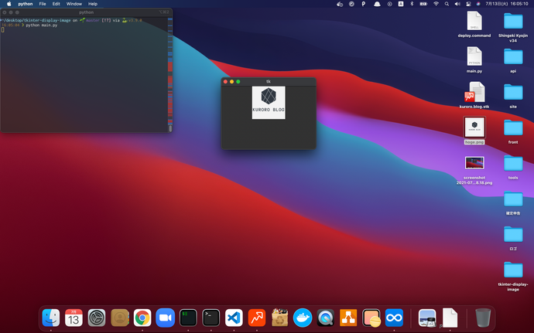Select the ロゴ folder on desktop
This screenshot has height=333, width=534.
513,237
